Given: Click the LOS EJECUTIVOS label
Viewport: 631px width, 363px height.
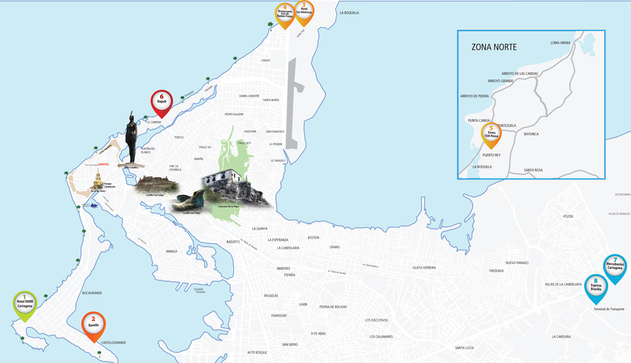Looking at the screenshot, I should coord(376,320).
